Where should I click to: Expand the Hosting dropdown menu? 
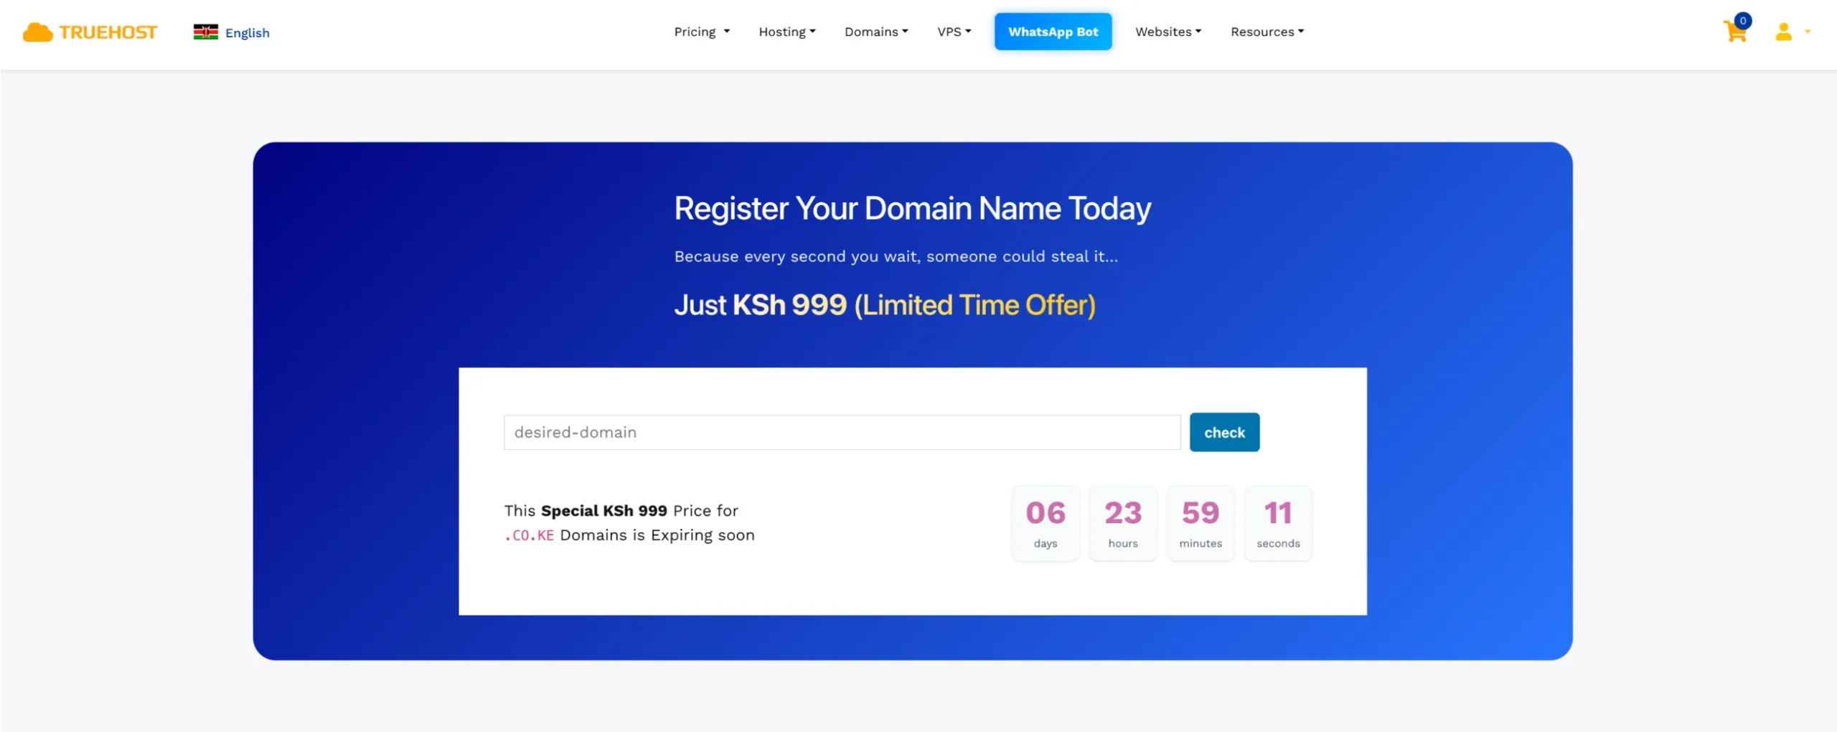[787, 32]
